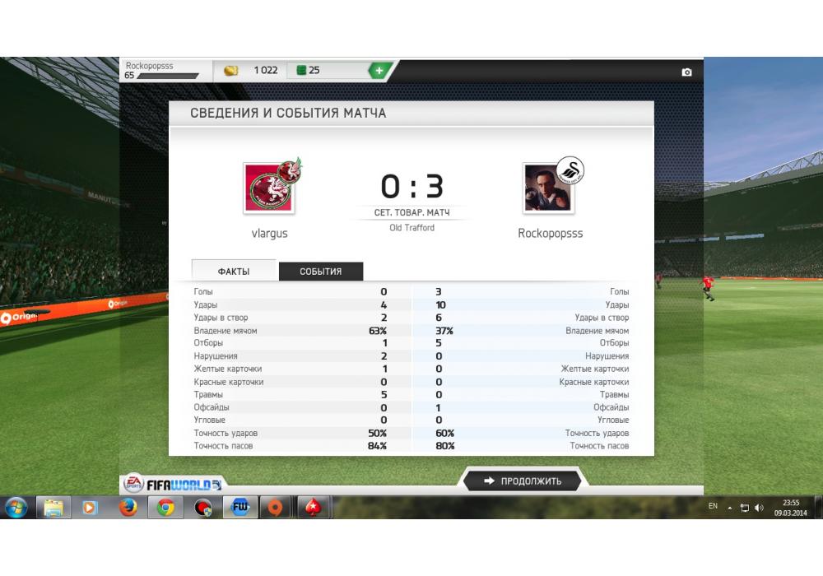Open the Rockopopsss player avatar
The height and width of the screenshot is (576, 823).
548,188
